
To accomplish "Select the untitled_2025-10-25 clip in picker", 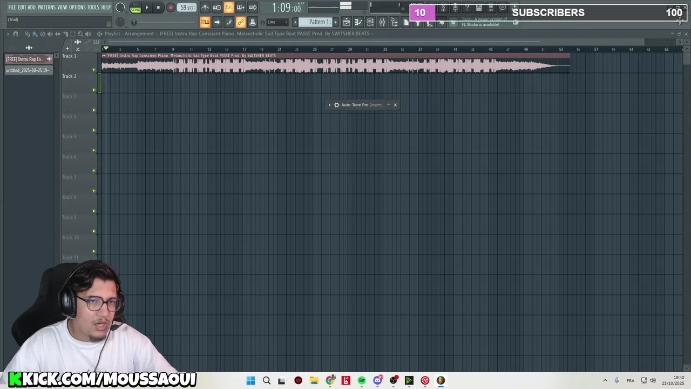I will [29, 70].
